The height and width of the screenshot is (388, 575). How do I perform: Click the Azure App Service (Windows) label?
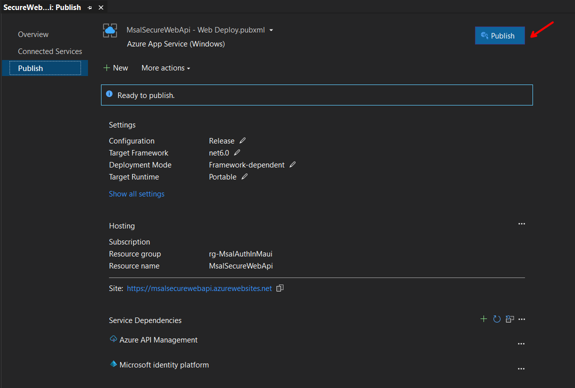(x=176, y=44)
